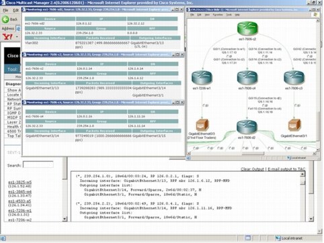324x243 pixels.
Task: Click the Local intranet zone icon in main status bar
Action: 278,238
